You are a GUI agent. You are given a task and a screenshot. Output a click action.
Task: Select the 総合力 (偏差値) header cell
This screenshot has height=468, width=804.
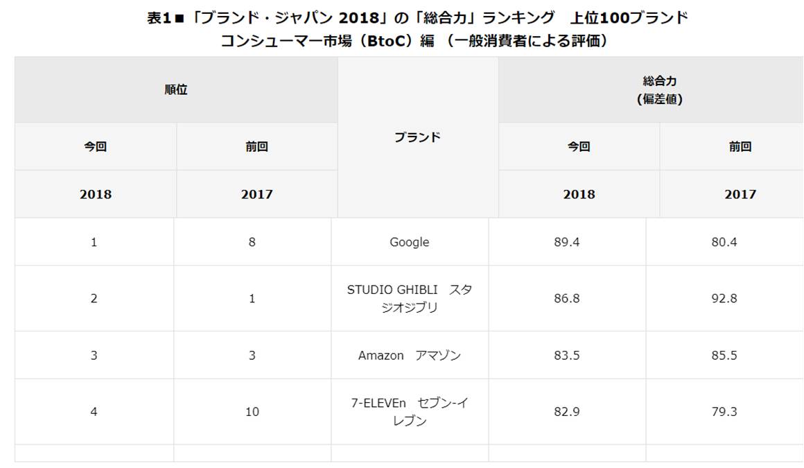pos(659,89)
